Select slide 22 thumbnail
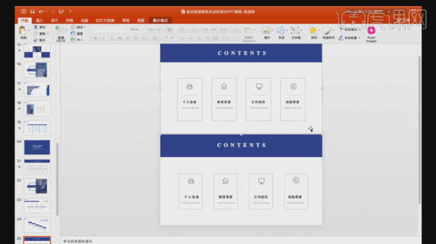Screen dimensions: 436x244 tap(37, 186)
